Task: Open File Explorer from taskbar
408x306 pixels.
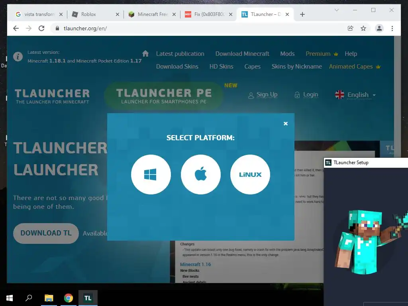Action: pyautogui.click(x=49, y=298)
